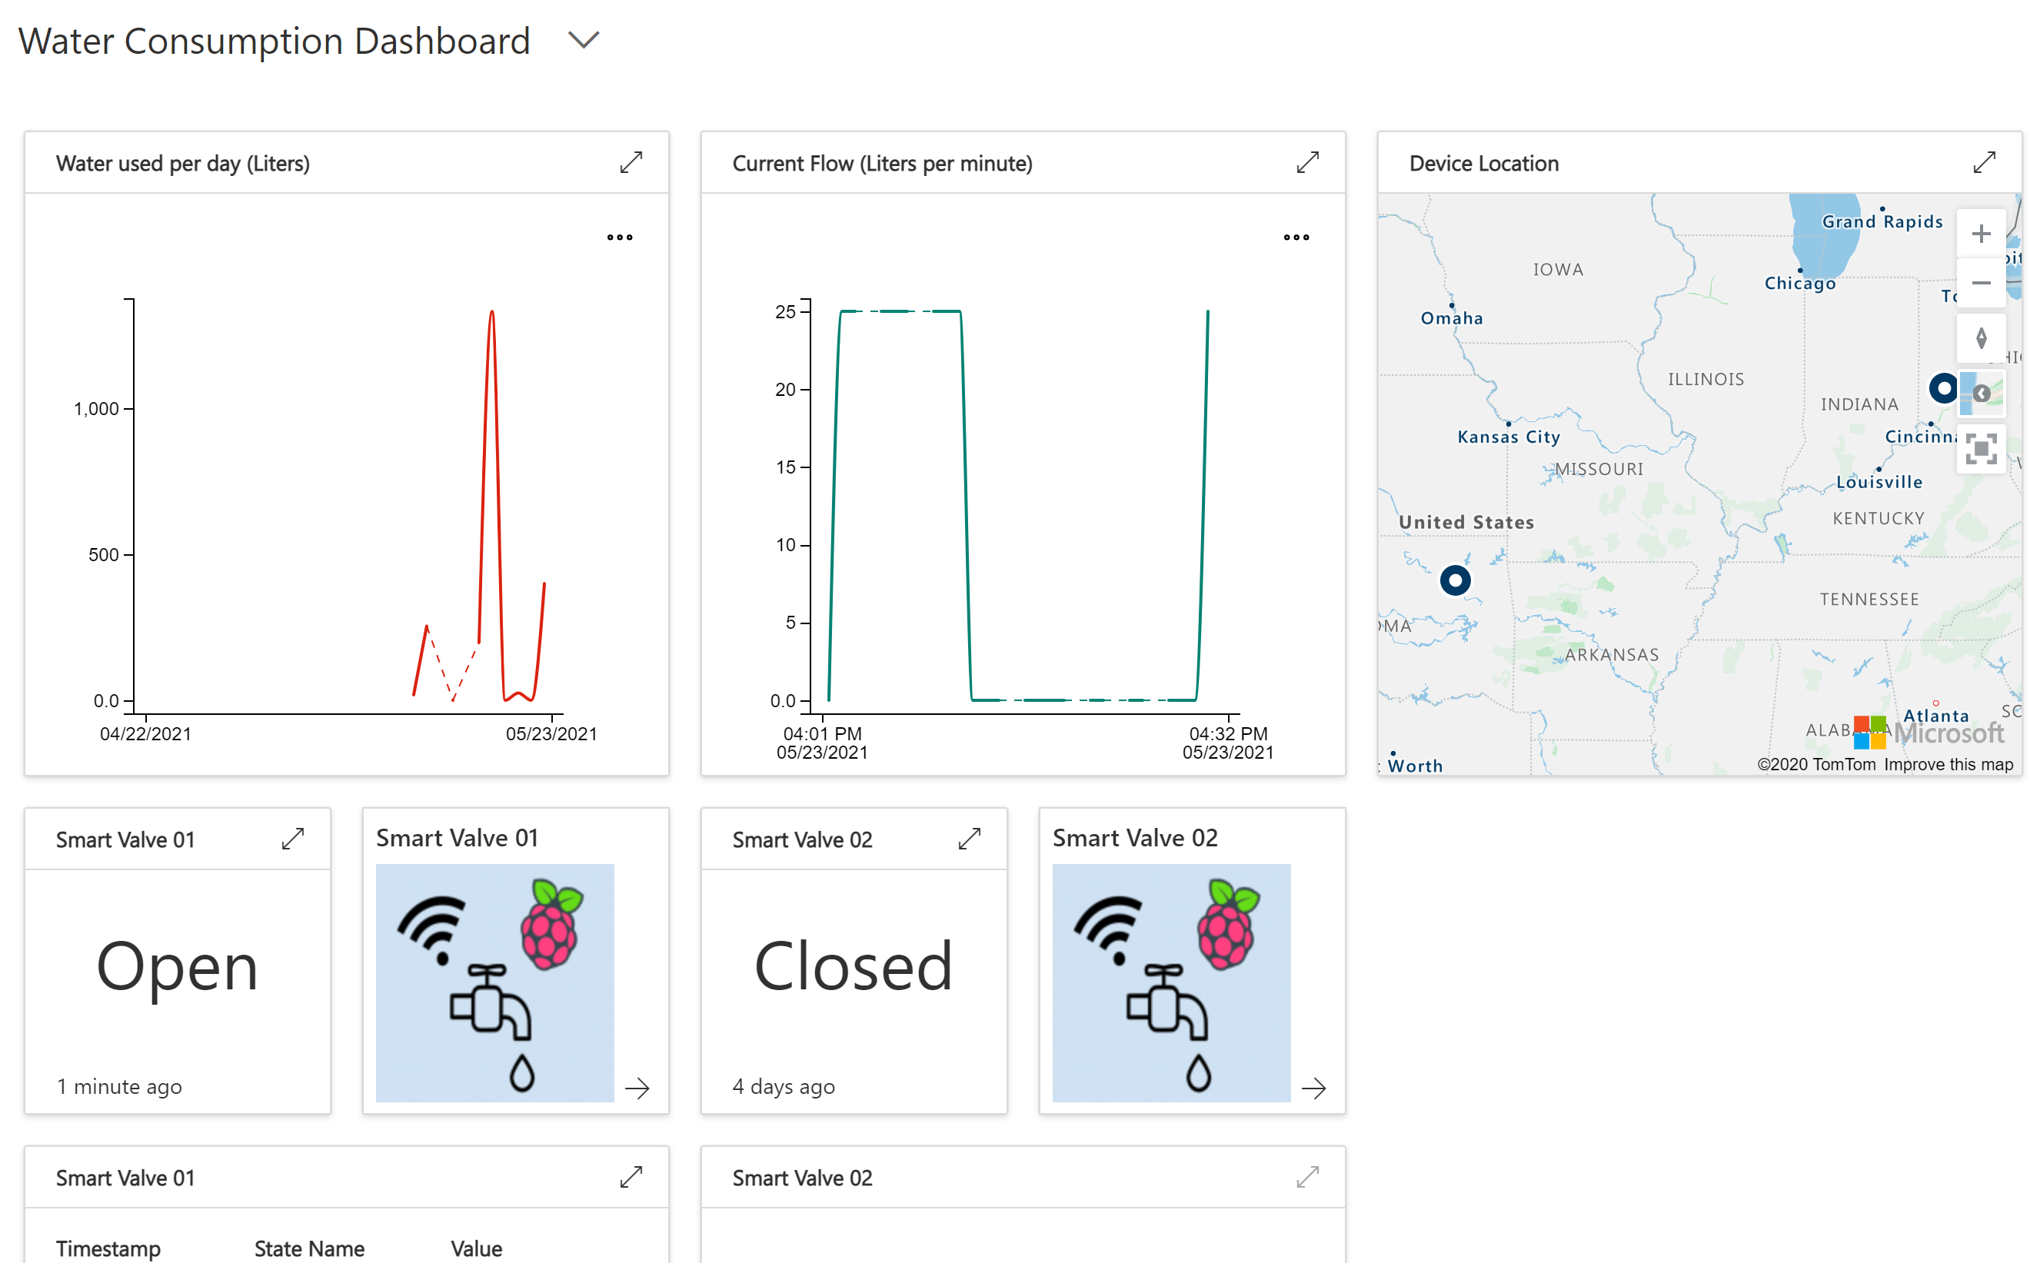
Task: Expand the Smart Valve 01 state tile
Action: point(292,838)
